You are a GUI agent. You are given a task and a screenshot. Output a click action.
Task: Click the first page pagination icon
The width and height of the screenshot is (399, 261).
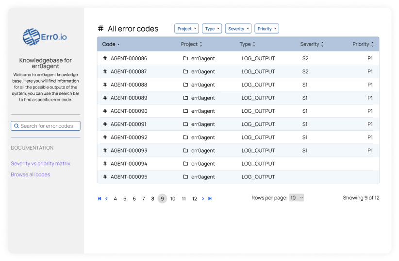click(100, 198)
